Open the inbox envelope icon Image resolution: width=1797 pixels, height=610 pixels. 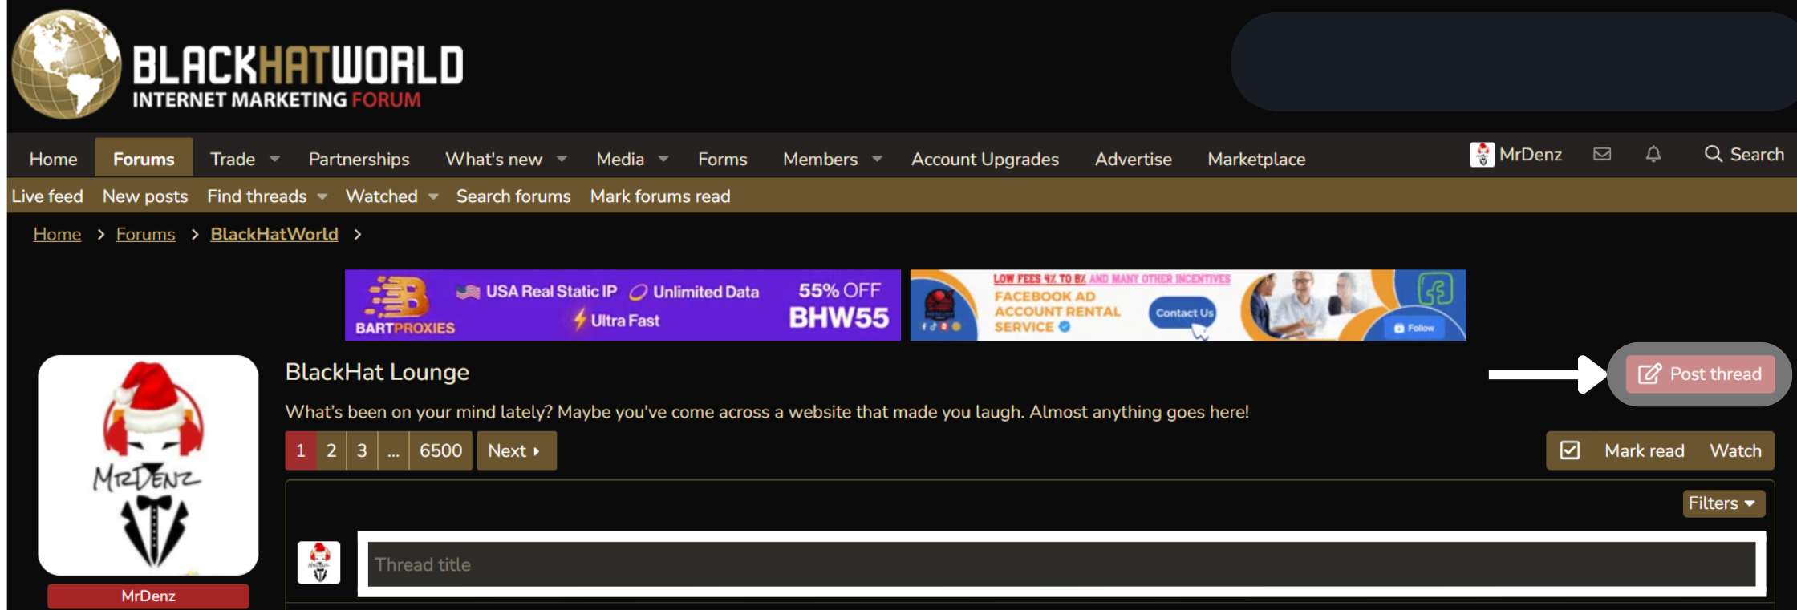(1602, 154)
